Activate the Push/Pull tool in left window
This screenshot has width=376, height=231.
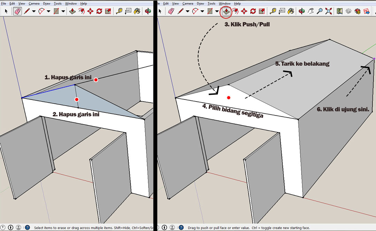(x=72, y=11)
